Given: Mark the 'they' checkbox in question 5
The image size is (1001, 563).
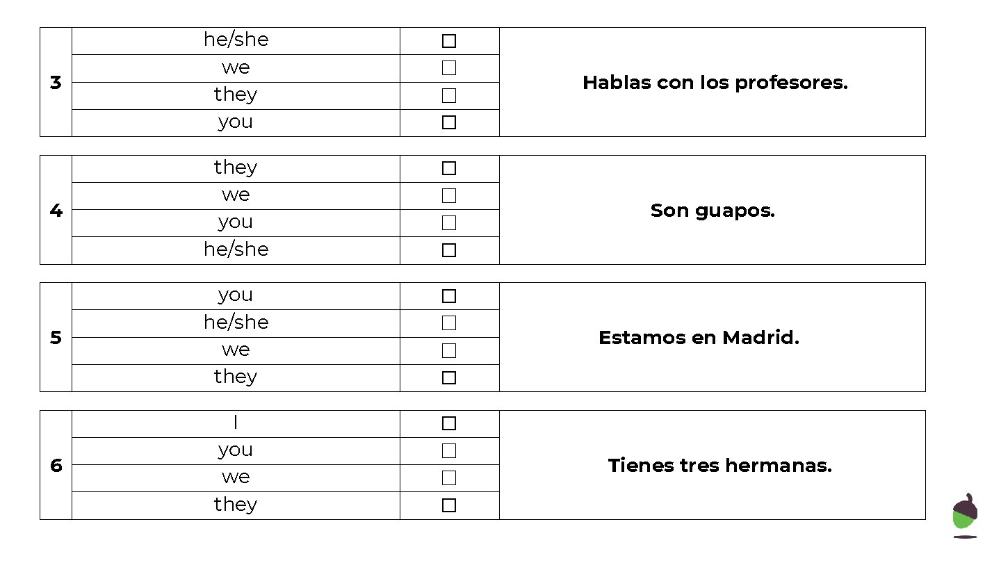Looking at the screenshot, I should pyautogui.click(x=449, y=377).
